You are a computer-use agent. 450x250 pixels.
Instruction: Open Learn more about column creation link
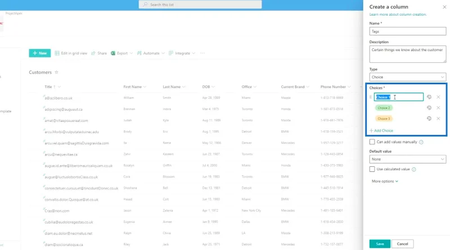pyautogui.click(x=398, y=15)
